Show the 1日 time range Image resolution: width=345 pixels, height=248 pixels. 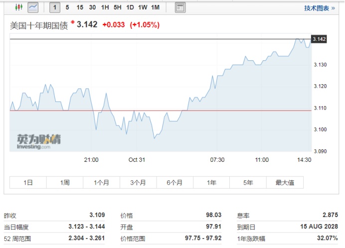[28, 183]
